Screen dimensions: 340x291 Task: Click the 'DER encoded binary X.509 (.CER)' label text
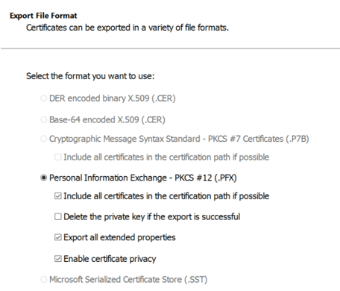113,98
